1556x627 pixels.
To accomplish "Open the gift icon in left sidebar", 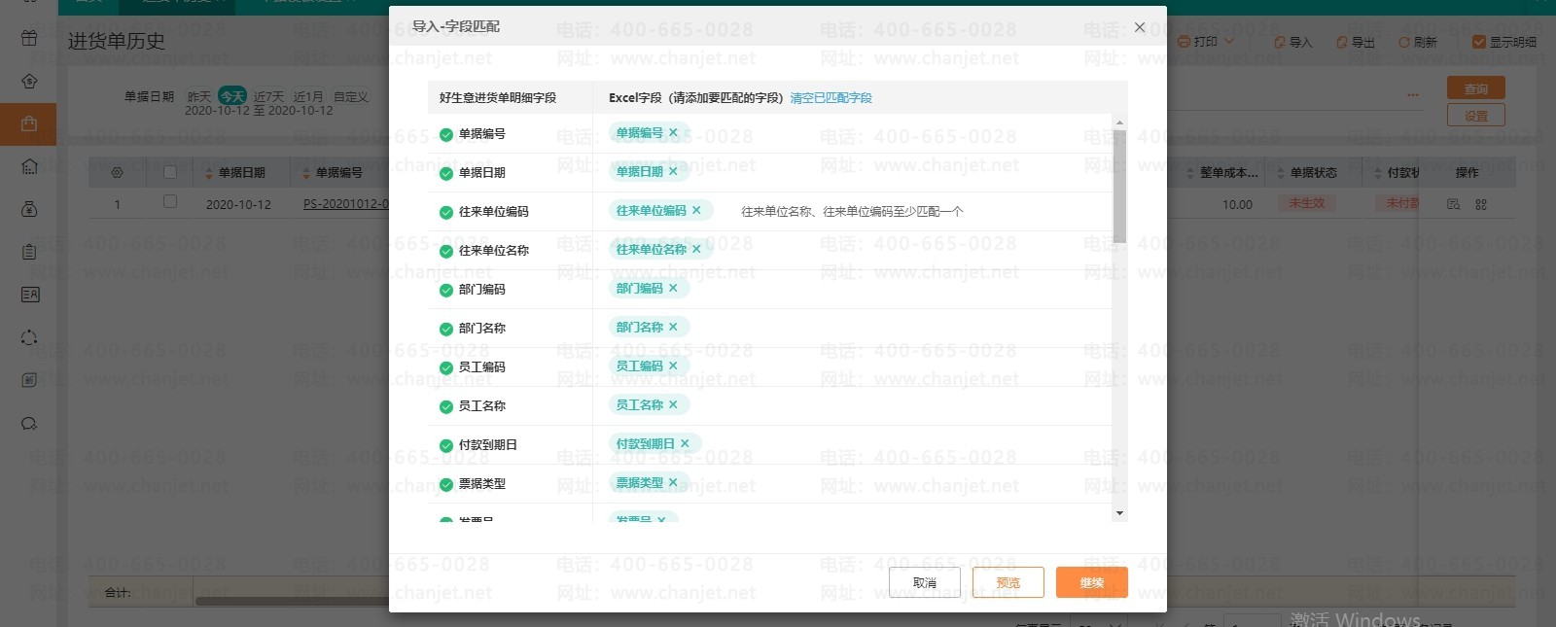I will pos(29,38).
